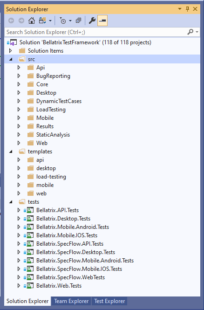The image size is (204, 310).
Task: Click the mobile folder icon in templates
Action: point(30,185)
